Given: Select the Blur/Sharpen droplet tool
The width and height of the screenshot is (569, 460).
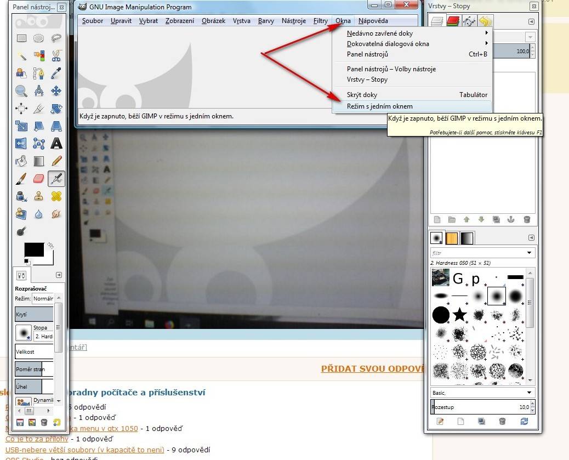Looking at the screenshot, I should pos(39,214).
